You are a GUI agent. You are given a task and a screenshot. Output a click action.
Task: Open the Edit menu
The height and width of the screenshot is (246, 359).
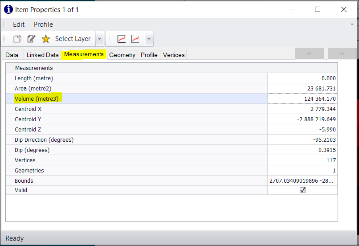(x=19, y=25)
